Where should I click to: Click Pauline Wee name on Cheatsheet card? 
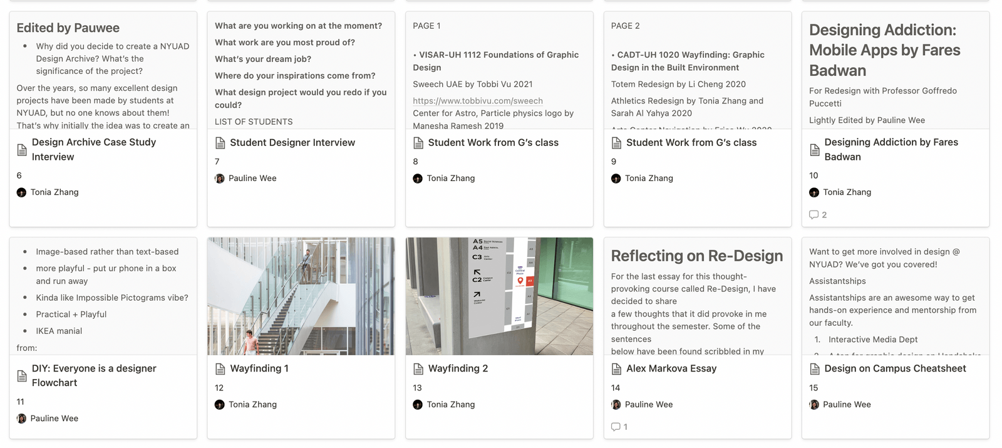tap(847, 405)
